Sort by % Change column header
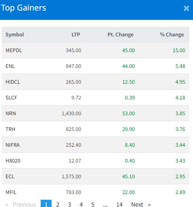Screen dimensions: 193x207 [172, 35]
